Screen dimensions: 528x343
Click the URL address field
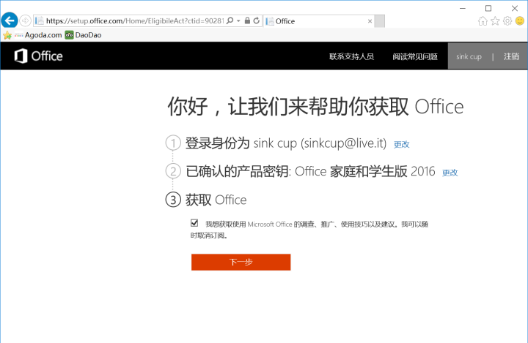point(135,20)
